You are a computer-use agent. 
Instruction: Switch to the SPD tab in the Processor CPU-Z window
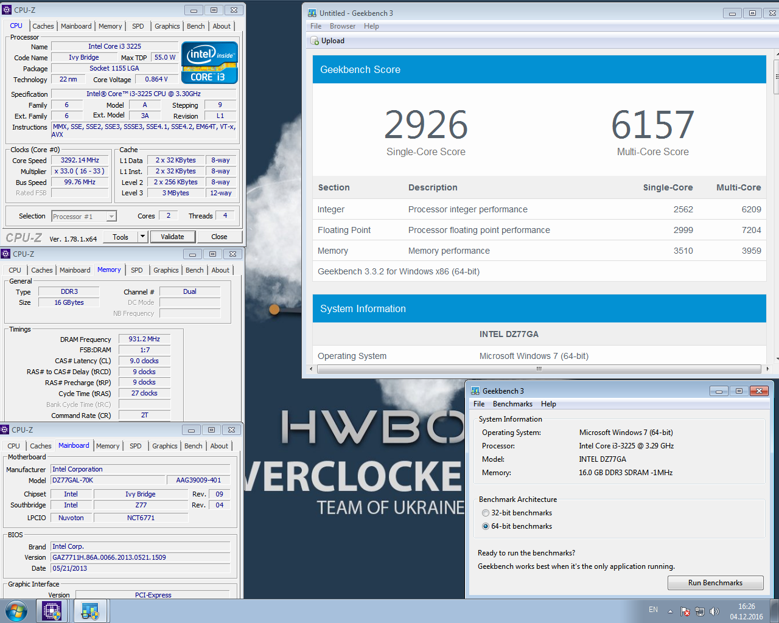(138, 26)
